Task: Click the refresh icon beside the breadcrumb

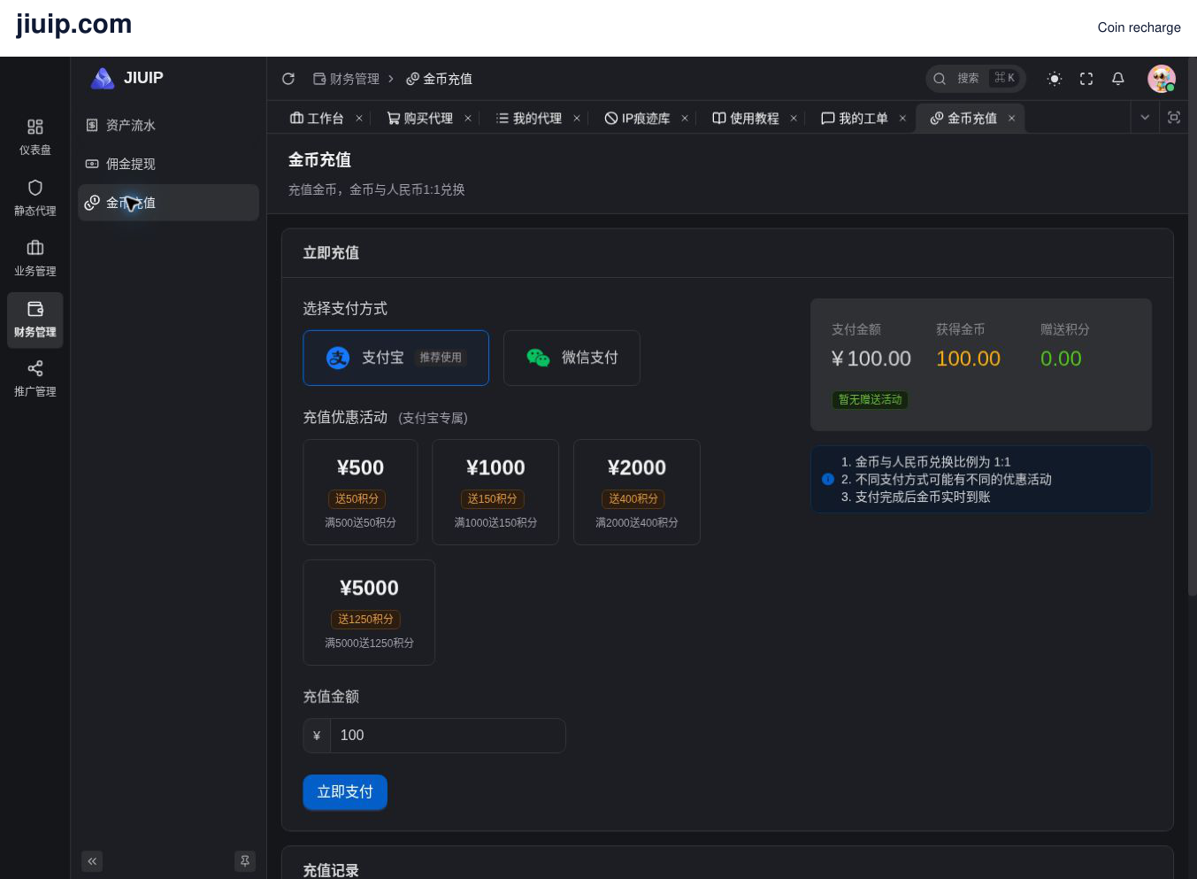Action: coord(288,79)
